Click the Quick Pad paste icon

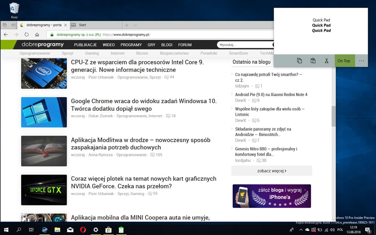[x=313, y=61]
